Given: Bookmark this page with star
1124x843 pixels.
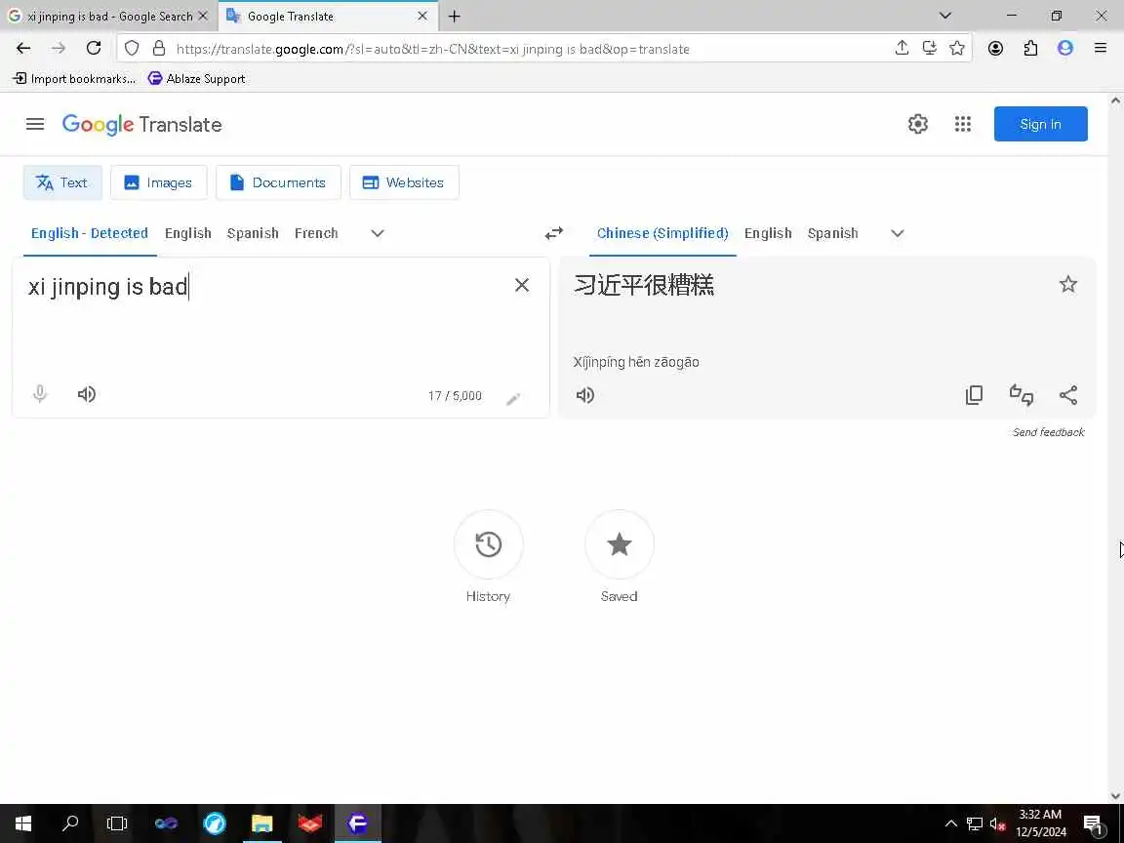Looking at the screenshot, I should point(956,48).
